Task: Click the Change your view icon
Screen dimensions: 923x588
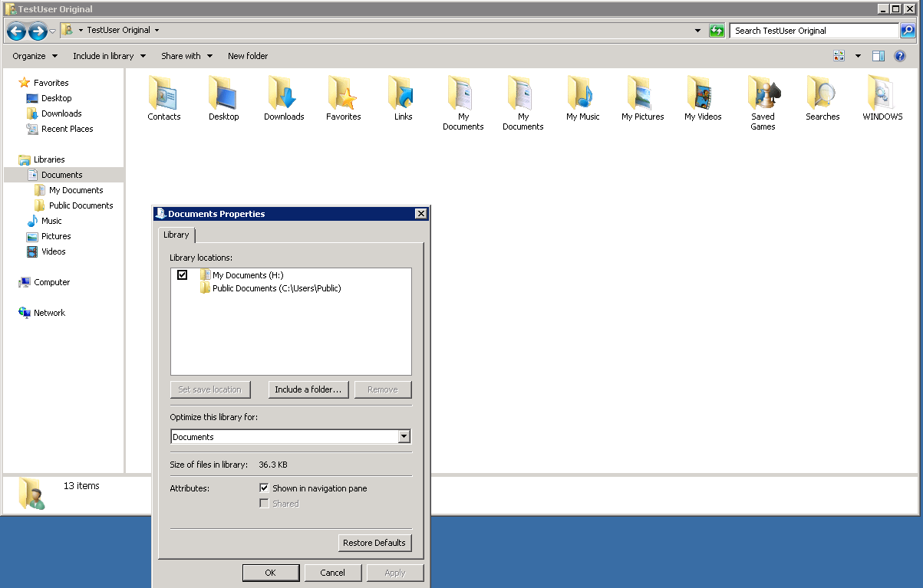Action: click(839, 56)
